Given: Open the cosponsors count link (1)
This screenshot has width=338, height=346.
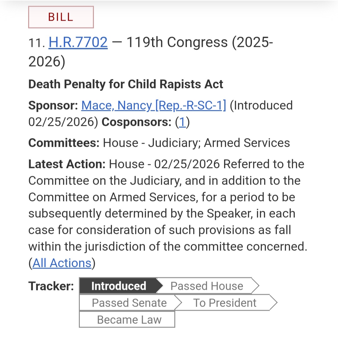Looking at the screenshot, I should [182, 122].
